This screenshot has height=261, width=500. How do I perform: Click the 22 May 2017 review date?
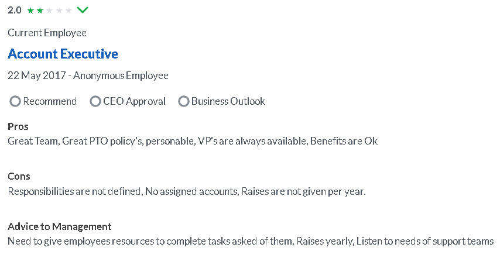(37, 75)
